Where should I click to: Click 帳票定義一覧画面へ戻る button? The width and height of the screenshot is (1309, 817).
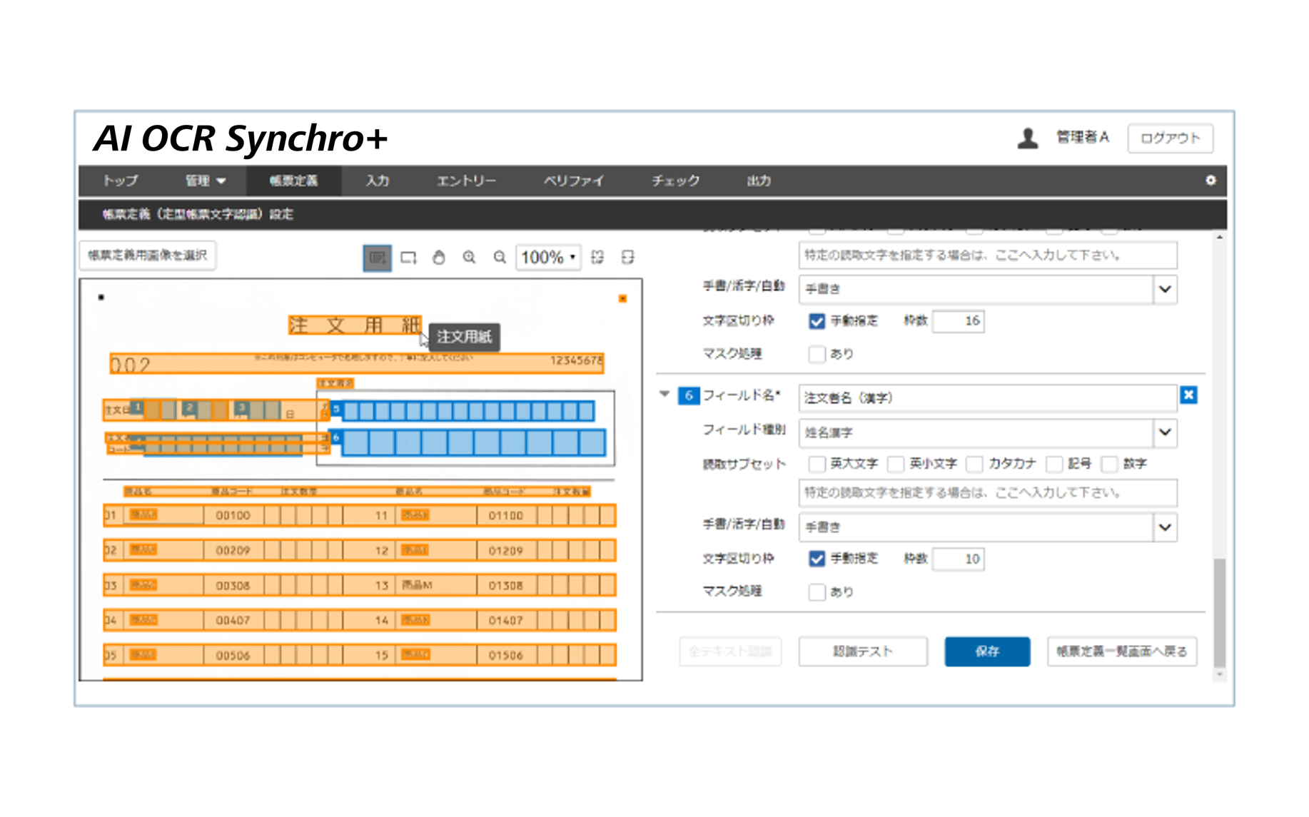point(1121,651)
